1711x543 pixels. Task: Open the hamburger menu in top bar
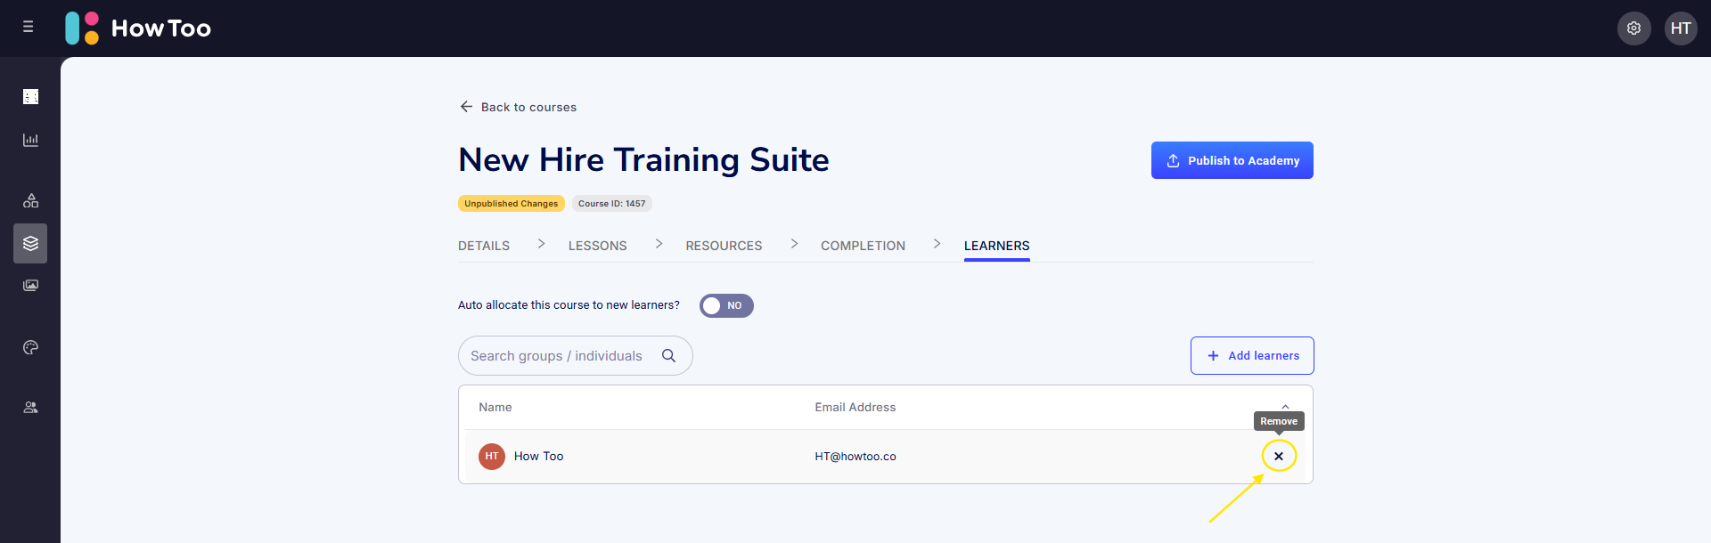click(x=29, y=28)
